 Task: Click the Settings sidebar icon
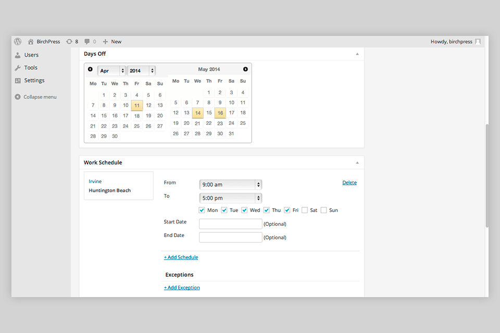[x=18, y=81]
